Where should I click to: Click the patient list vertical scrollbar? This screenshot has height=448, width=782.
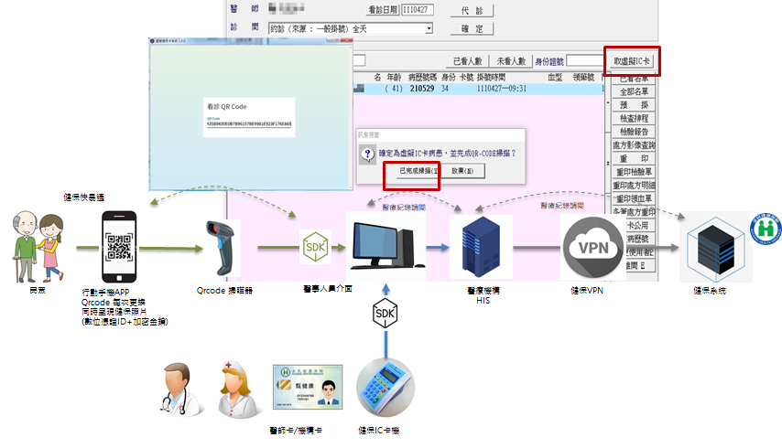607,144
